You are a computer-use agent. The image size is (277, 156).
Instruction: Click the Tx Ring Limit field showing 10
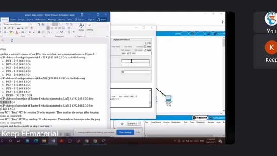136,72
